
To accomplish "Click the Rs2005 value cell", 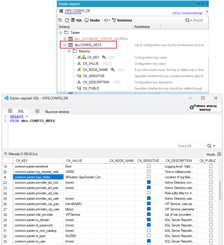I will pos(85,236).
